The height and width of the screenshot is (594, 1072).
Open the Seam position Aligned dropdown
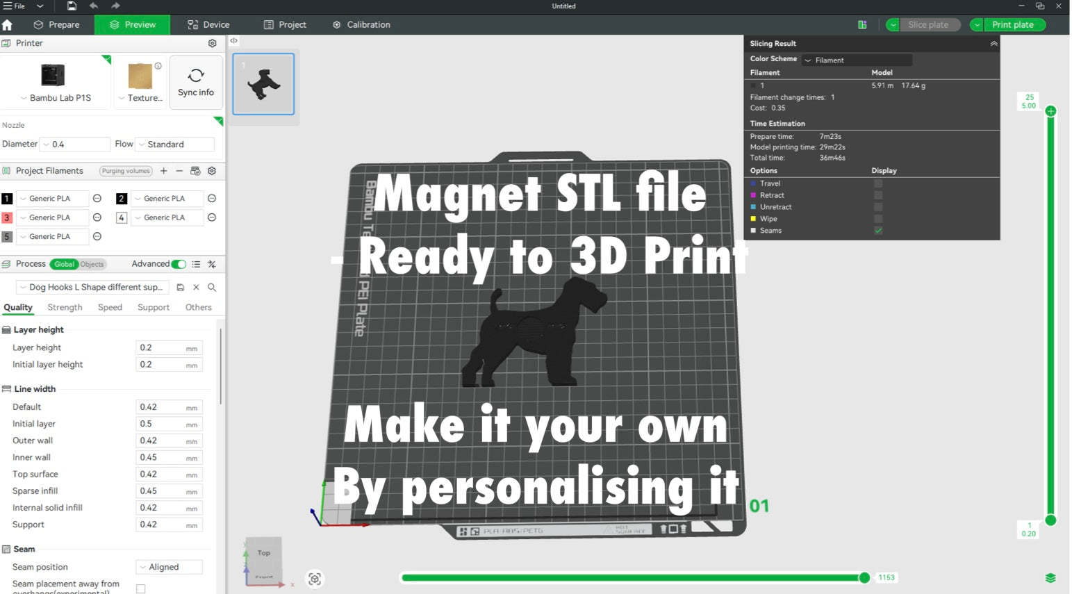pos(170,568)
